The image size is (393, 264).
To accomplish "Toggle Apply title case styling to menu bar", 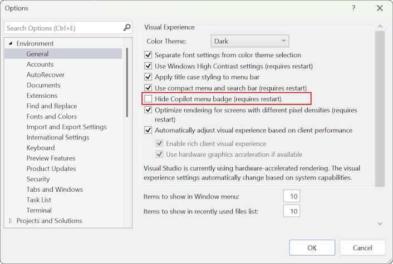I will [148, 77].
